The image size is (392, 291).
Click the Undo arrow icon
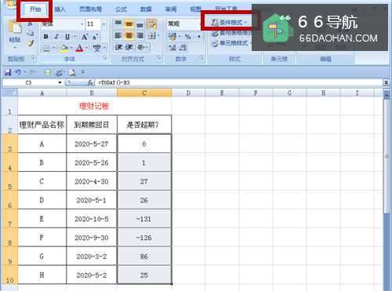pyautogui.click(x=18, y=72)
